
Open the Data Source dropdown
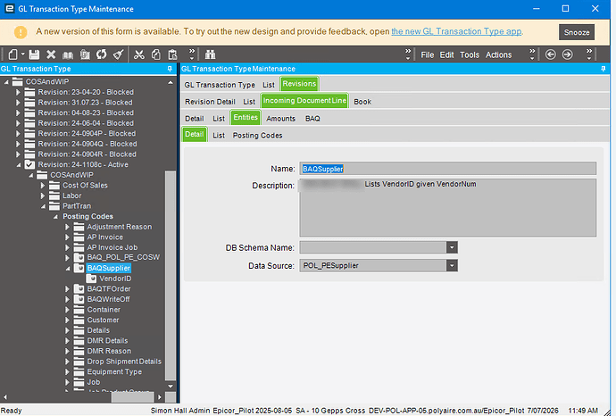(452, 265)
